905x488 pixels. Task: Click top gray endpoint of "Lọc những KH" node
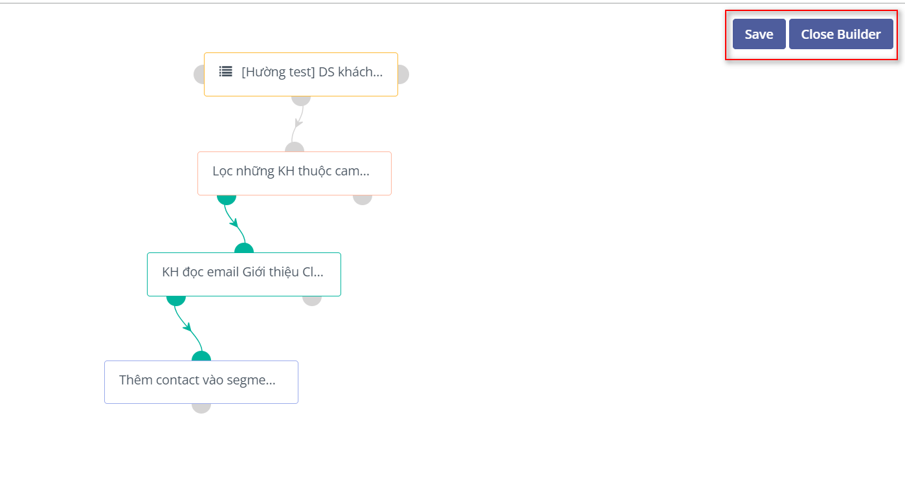coord(295,148)
